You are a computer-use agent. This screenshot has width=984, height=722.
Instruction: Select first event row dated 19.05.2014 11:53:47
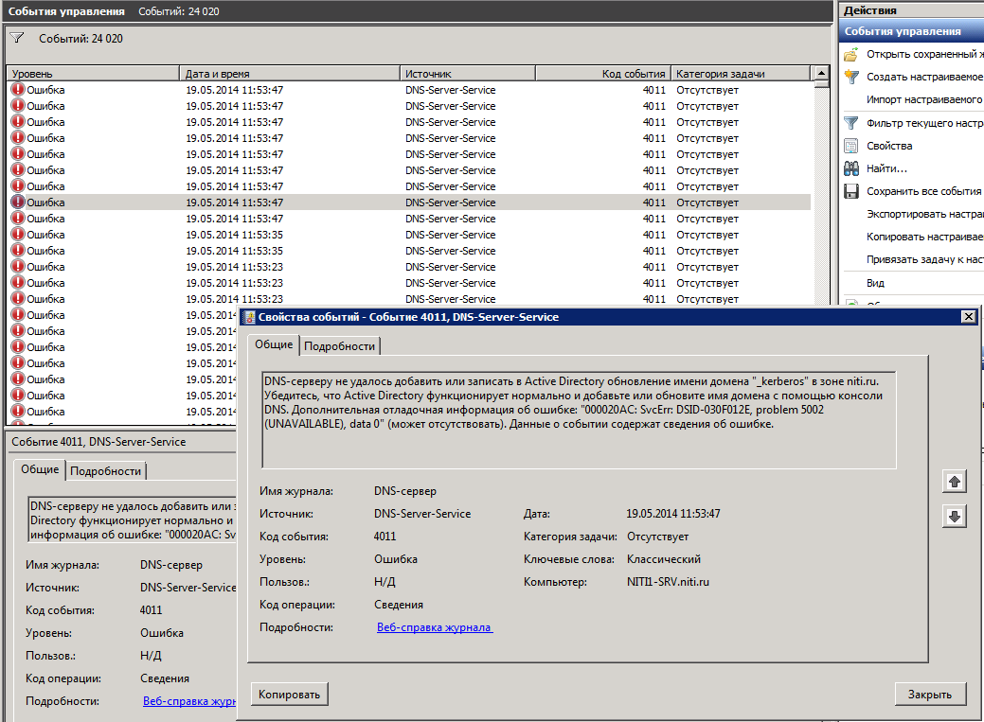408,90
